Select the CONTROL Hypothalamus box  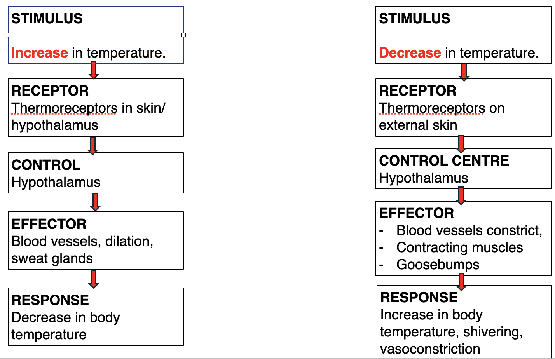click(x=96, y=173)
